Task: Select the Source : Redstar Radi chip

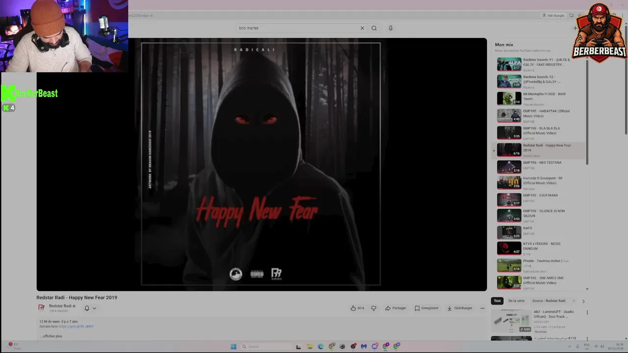Action: (x=549, y=301)
